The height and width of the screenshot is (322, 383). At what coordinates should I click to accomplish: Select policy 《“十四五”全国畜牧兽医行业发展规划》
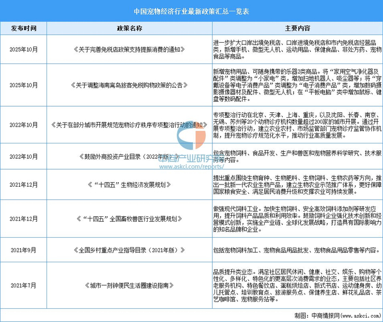tap(130, 219)
